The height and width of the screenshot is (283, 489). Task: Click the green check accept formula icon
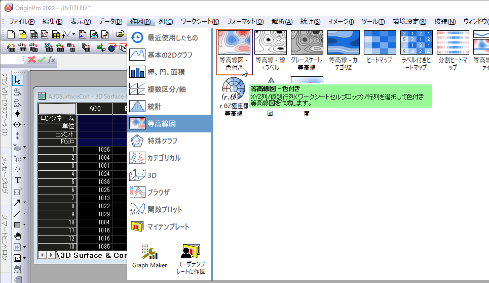pyautogui.click(x=42, y=60)
